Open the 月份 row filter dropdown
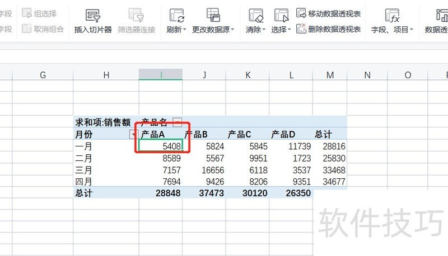The width and height of the screenshot is (448, 256). click(133, 134)
